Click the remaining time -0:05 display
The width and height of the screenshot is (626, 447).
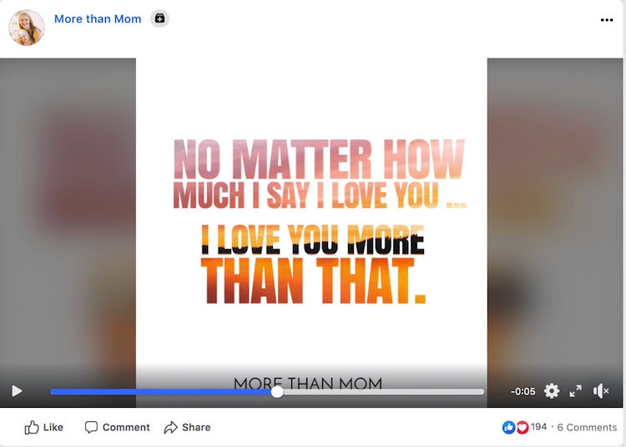tap(523, 392)
